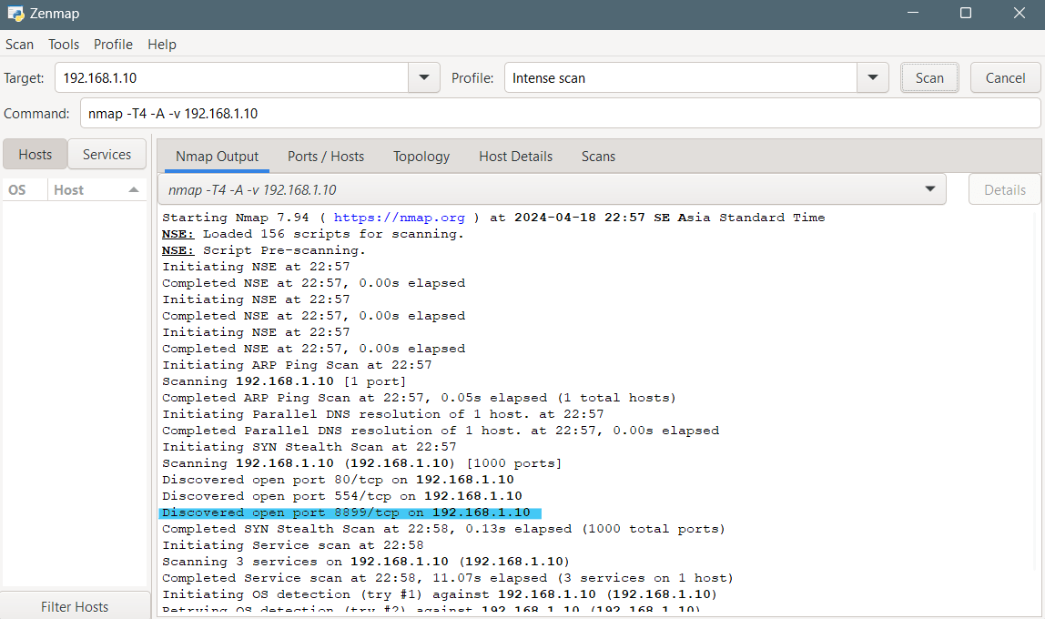Viewport: 1045px width, 619px height.
Task: Expand the Target dropdown arrow
Action: click(x=424, y=78)
